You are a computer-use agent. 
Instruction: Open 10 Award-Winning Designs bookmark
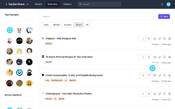tap(69, 57)
